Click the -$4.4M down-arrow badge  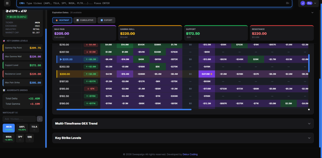click(91, 45)
